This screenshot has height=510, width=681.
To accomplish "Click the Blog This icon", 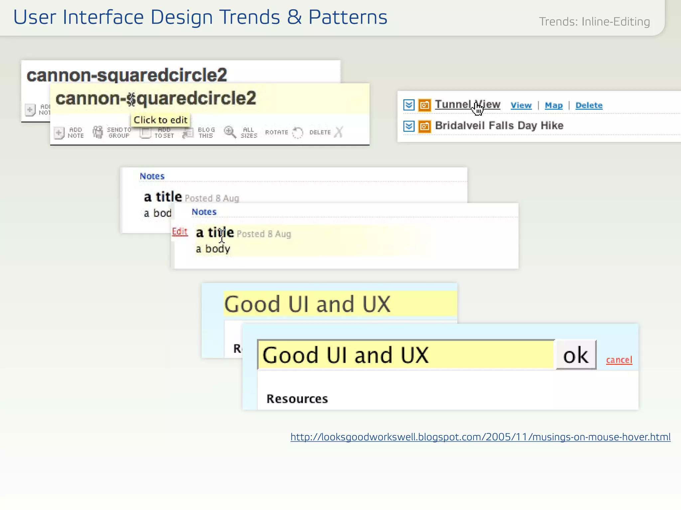I will point(188,133).
